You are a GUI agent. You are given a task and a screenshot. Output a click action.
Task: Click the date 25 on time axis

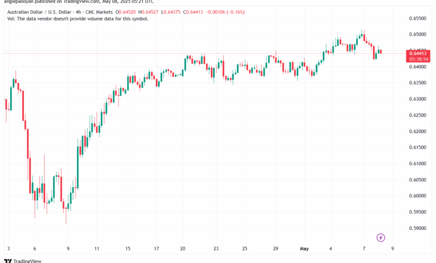[244, 248]
